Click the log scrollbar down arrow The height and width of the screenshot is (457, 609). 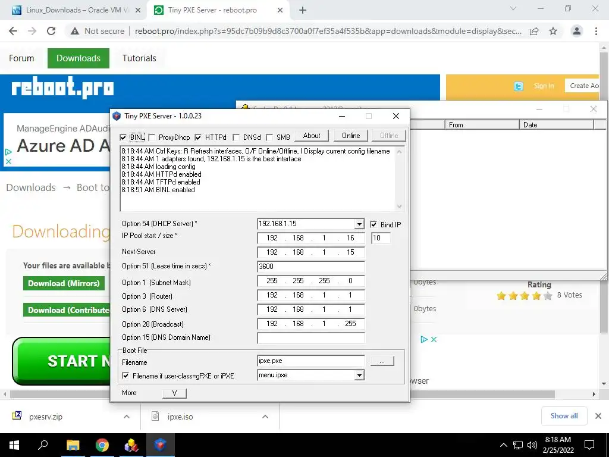(x=399, y=206)
